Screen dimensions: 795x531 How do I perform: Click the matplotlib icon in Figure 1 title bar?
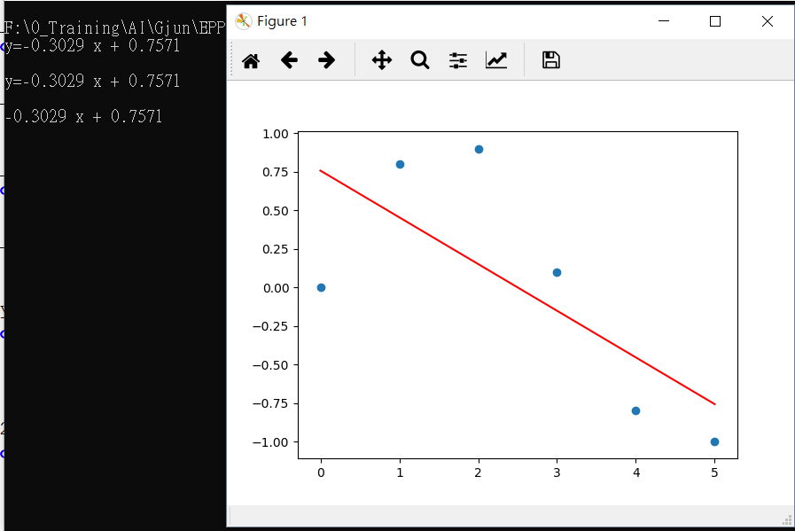tap(244, 20)
